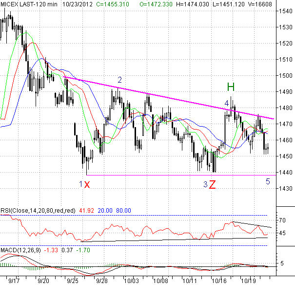
Task: Click the 1450 price axis label
Action: click(x=285, y=156)
